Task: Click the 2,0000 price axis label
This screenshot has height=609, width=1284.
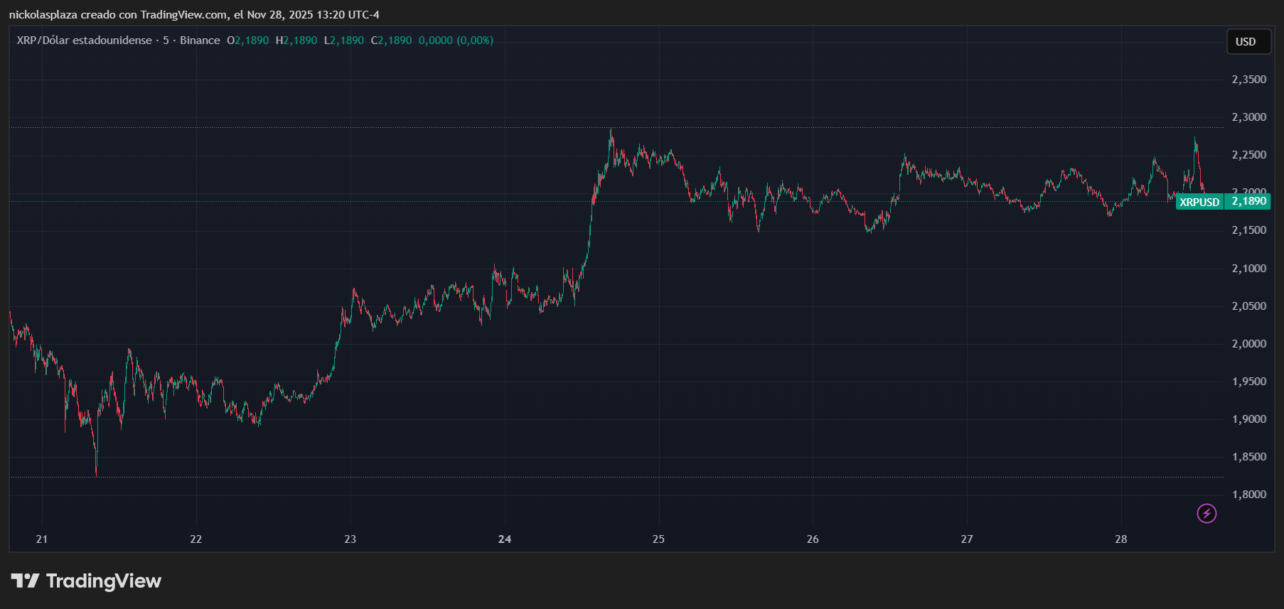Action: pos(1248,344)
